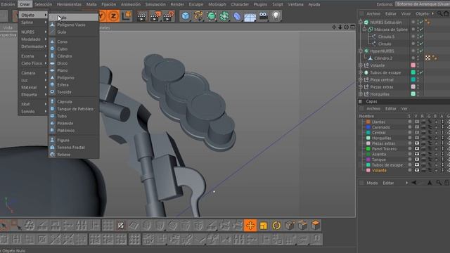
Task: Click the checkerboard texture tag on Cilindro.2
Action: (427, 58)
